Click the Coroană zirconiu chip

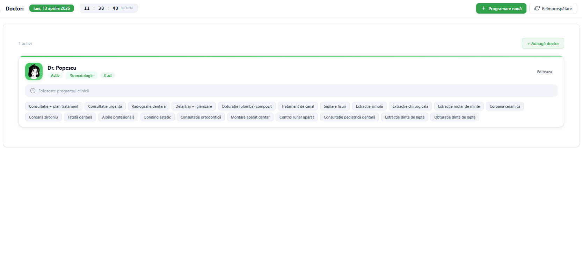tap(43, 117)
